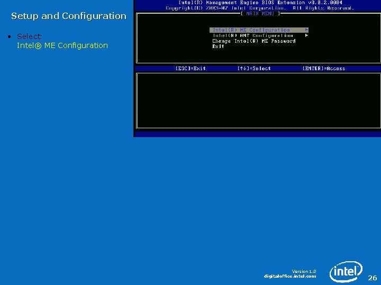This screenshot has height=285, width=381.
Task: Click slide number 26
Action: pos(372,278)
